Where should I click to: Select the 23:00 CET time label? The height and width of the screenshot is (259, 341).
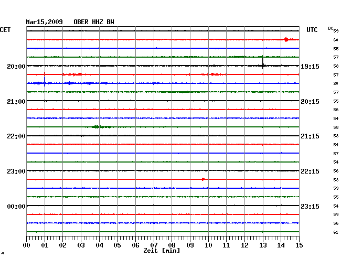click(16, 171)
